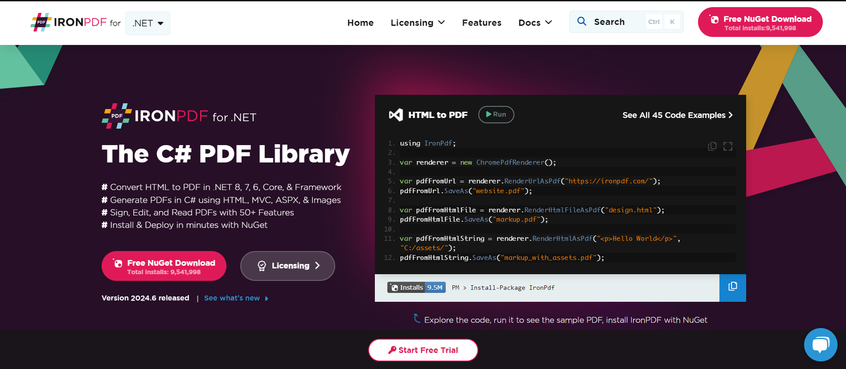846x369 pixels.
Task: Open the .NET language dropdown
Action: click(x=148, y=23)
